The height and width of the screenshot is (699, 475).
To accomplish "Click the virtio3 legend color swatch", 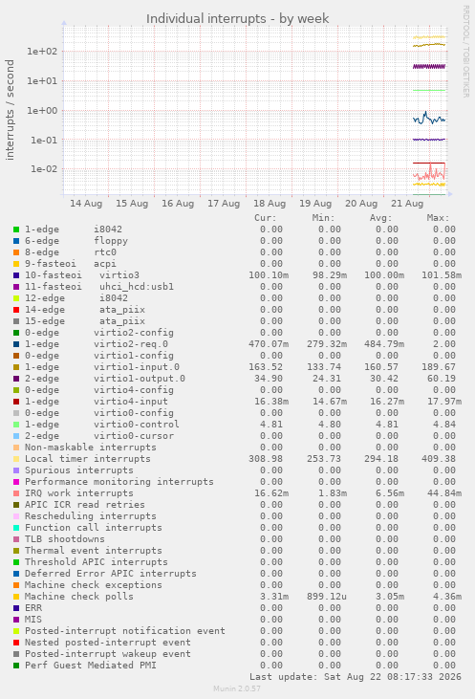I will coord(16,275).
